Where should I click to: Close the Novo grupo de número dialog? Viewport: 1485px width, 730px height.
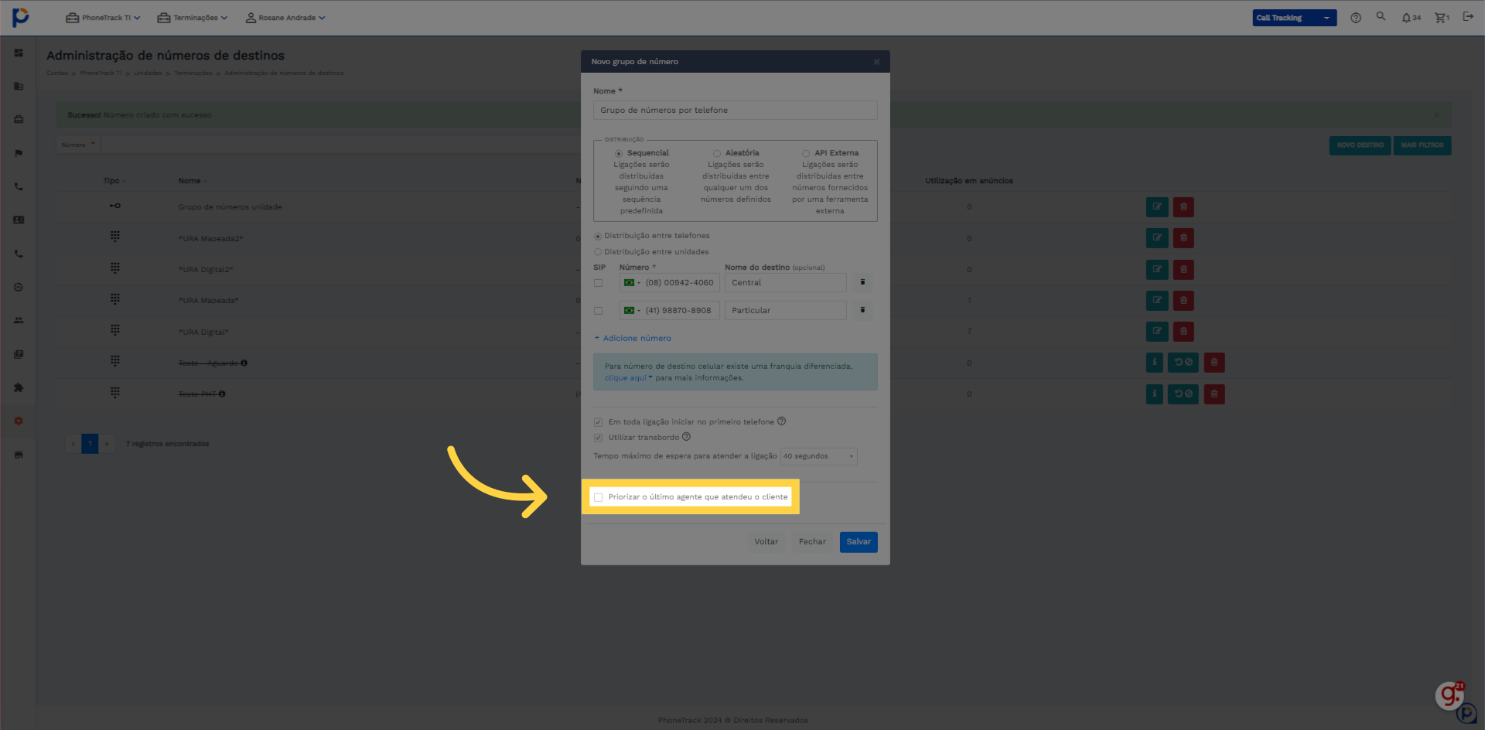click(x=876, y=62)
